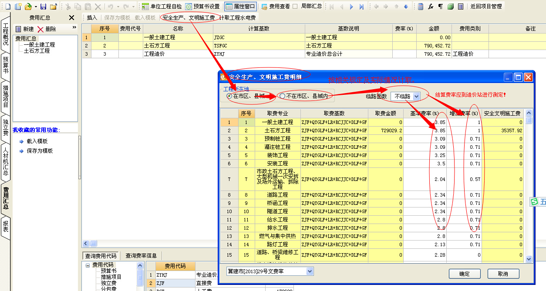Select 不在市区、县城内 radio button
The image size is (546, 291).
[283, 96]
